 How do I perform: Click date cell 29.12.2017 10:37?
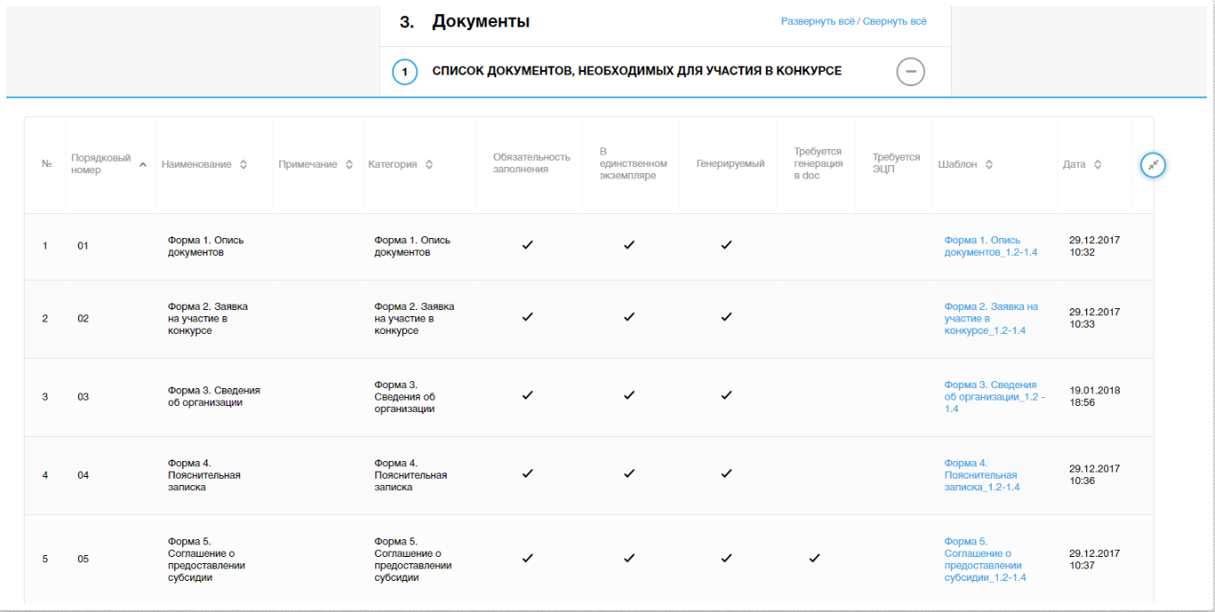point(1094,559)
